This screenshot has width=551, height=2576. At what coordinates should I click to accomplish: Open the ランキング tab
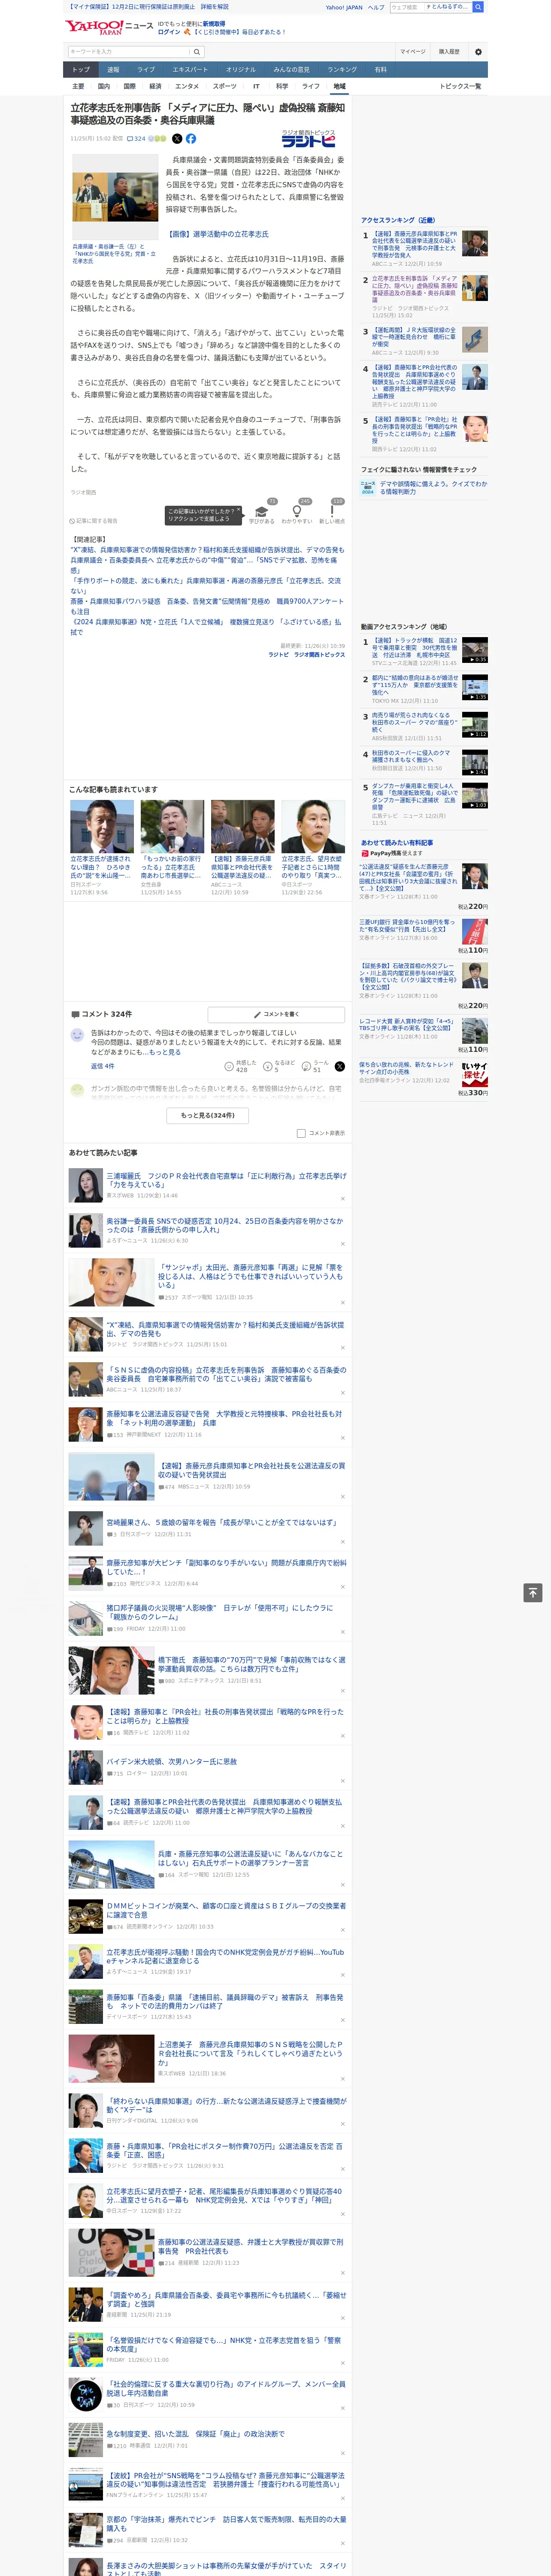point(342,70)
